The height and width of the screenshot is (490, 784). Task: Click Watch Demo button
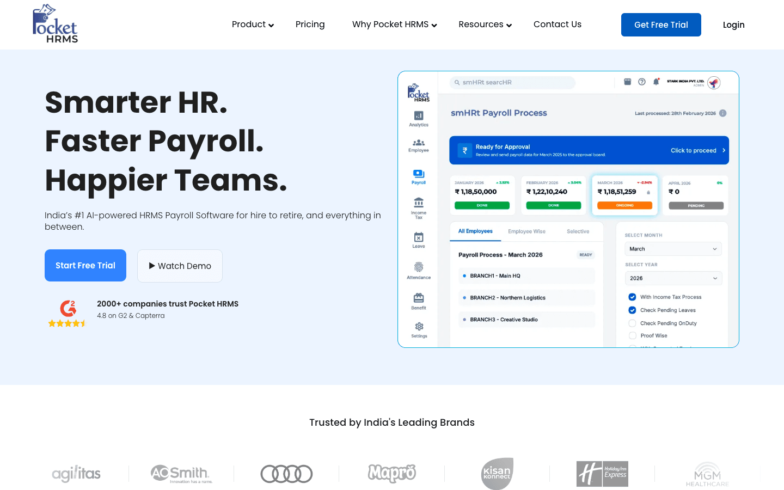[x=180, y=266]
